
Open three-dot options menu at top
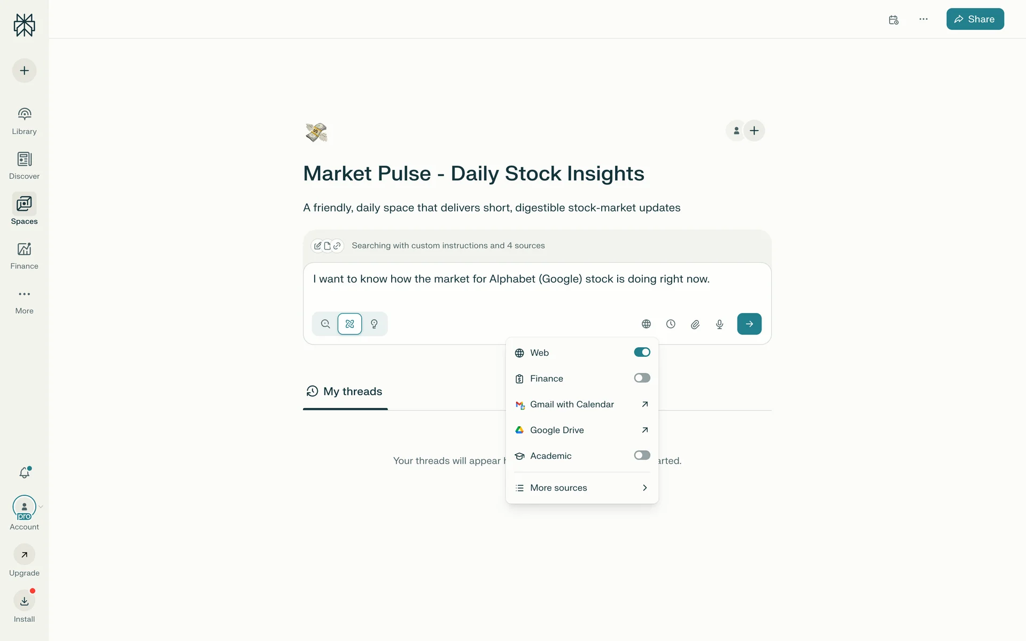[x=923, y=19]
